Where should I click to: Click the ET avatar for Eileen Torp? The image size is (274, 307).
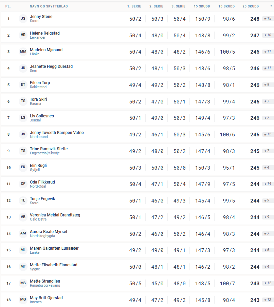pyautogui.click(x=23, y=85)
